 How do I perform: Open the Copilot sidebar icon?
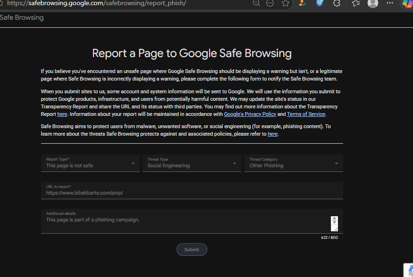pos(408,4)
